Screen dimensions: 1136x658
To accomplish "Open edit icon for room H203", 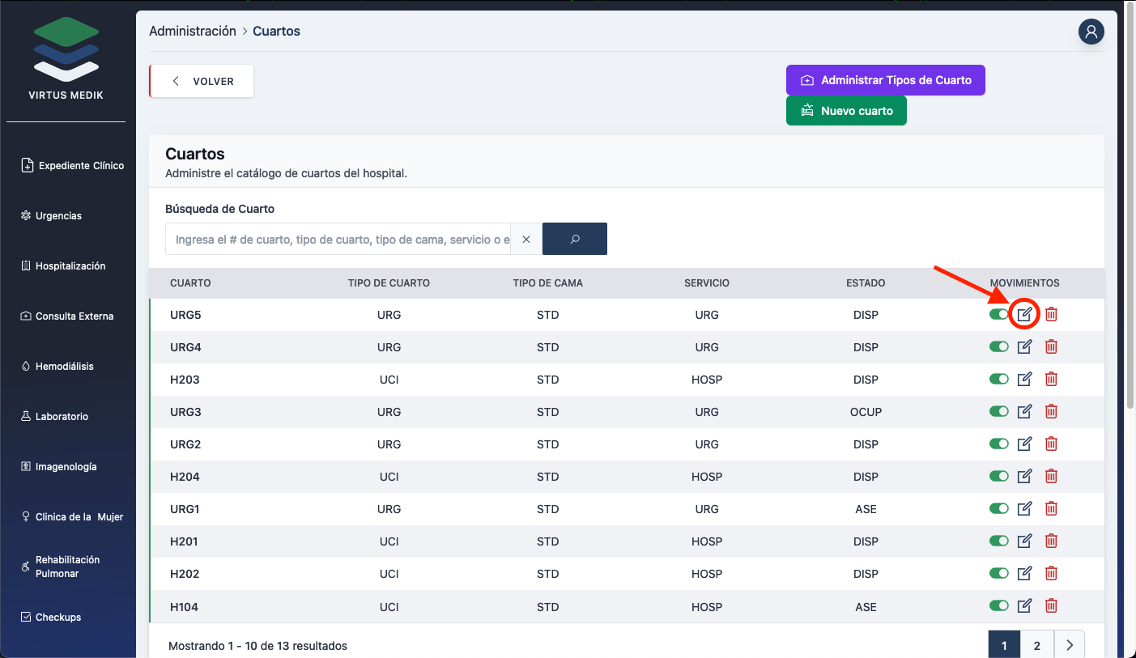I will [x=1024, y=380].
